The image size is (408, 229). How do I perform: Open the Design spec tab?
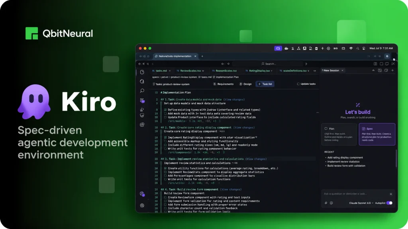tap(245, 84)
